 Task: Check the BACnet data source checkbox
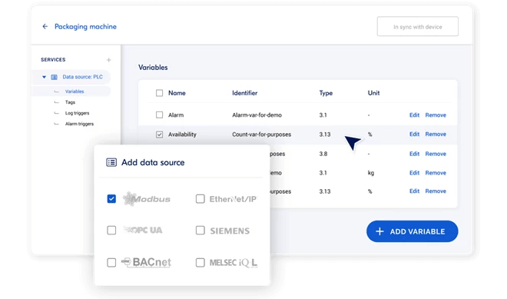click(x=111, y=262)
